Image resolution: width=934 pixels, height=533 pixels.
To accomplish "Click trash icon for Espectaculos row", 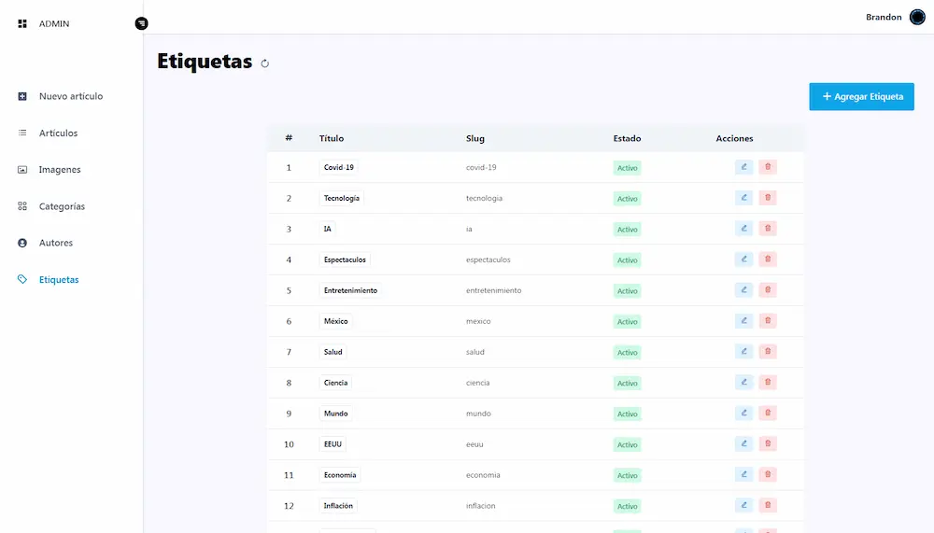I will pyautogui.click(x=768, y=259).
